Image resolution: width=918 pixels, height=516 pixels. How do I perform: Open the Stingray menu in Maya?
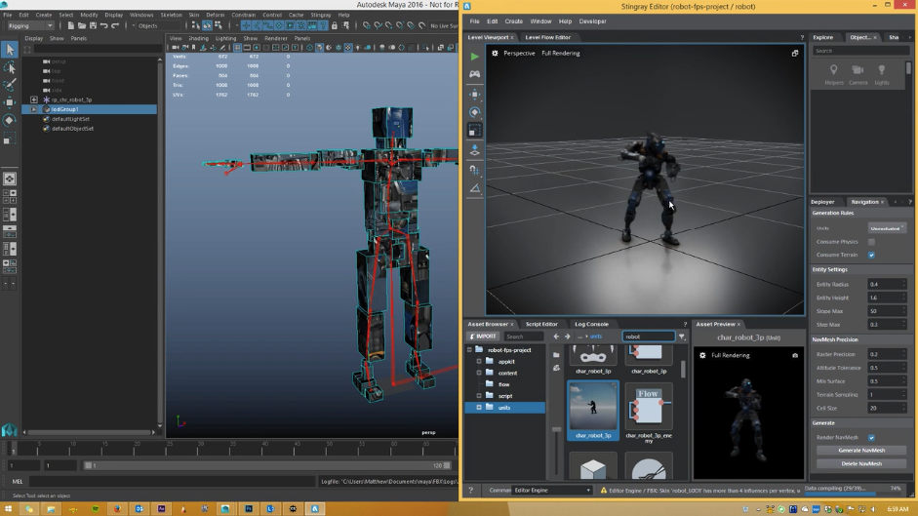pos(320,15)
